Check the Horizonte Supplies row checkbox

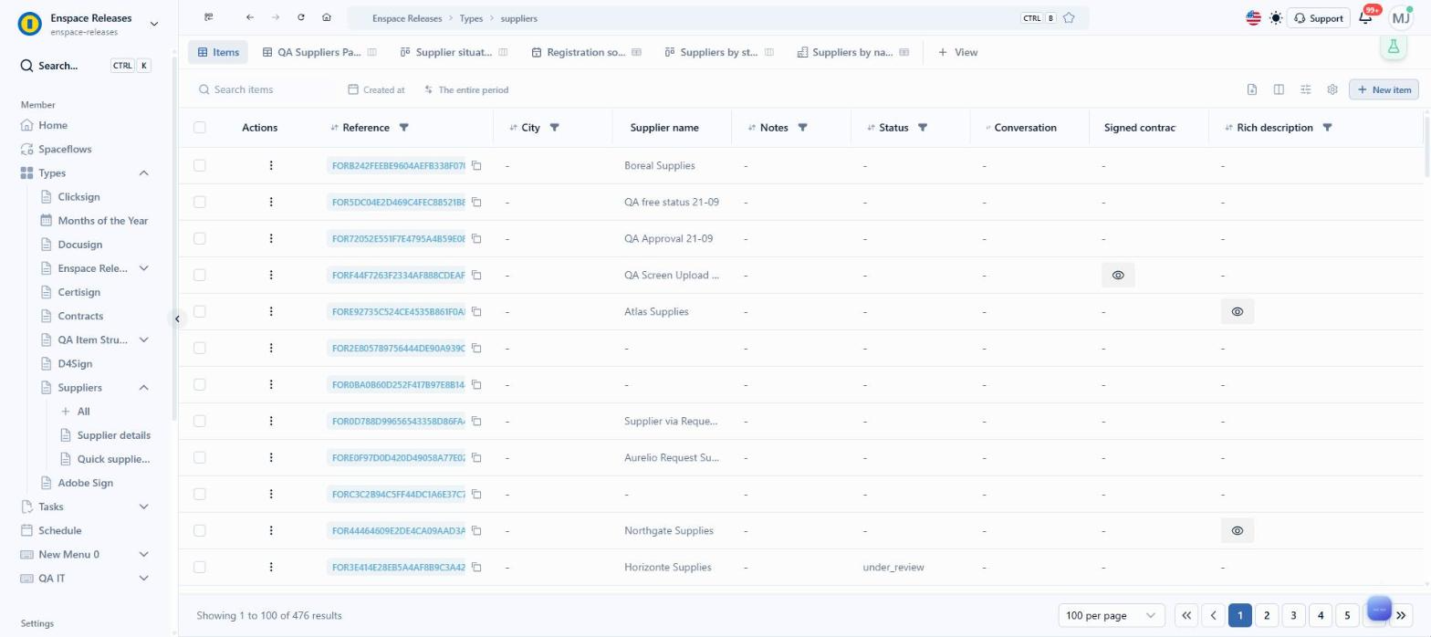point(200,567)
